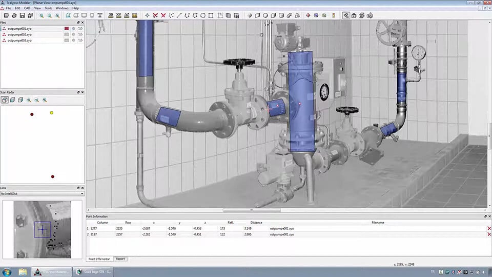The height and width of the screenshot is (277, 492).
Task: Click the house-shaped home view icon
Action: coord(354,15)
